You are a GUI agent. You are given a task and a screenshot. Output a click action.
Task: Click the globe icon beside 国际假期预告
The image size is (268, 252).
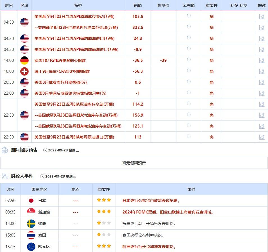click(x=5, y=150)
